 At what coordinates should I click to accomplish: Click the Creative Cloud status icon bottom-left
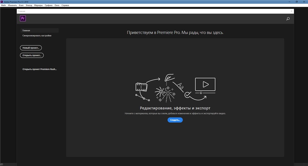(x=2, y=164)
